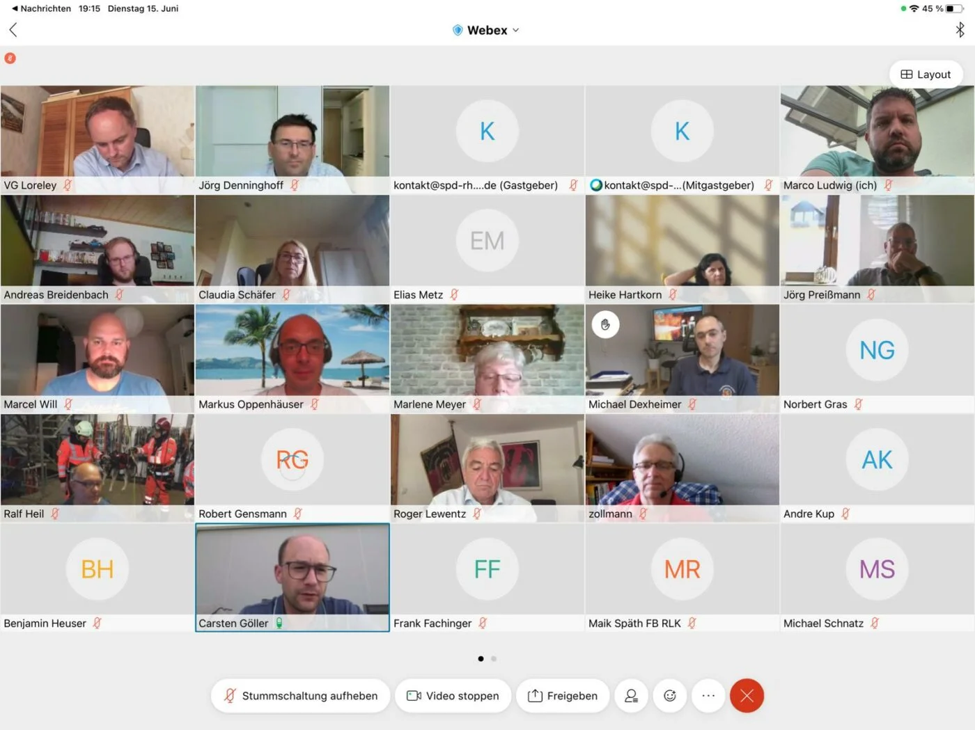Open the participants list icon
The width and height of the screenshot is (975, 730).
tap(631, 696)
